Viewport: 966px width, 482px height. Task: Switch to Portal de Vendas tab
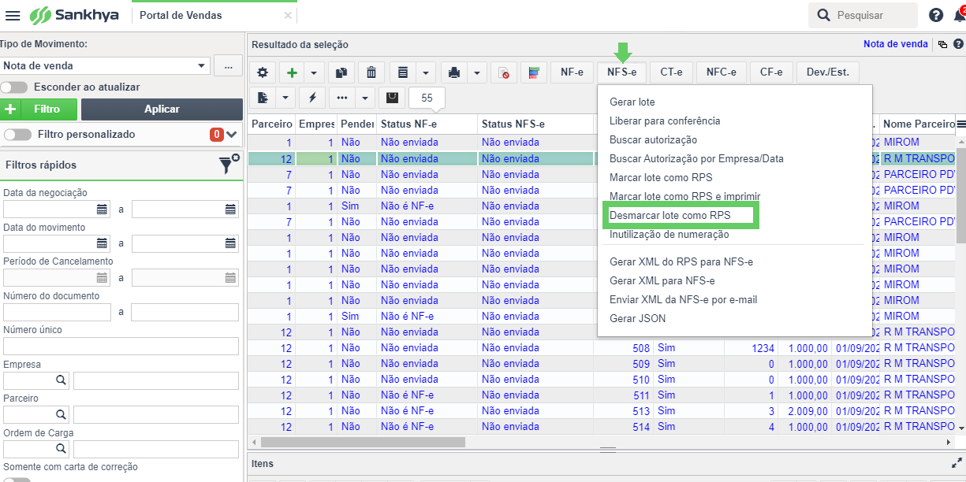click(181, 16)
